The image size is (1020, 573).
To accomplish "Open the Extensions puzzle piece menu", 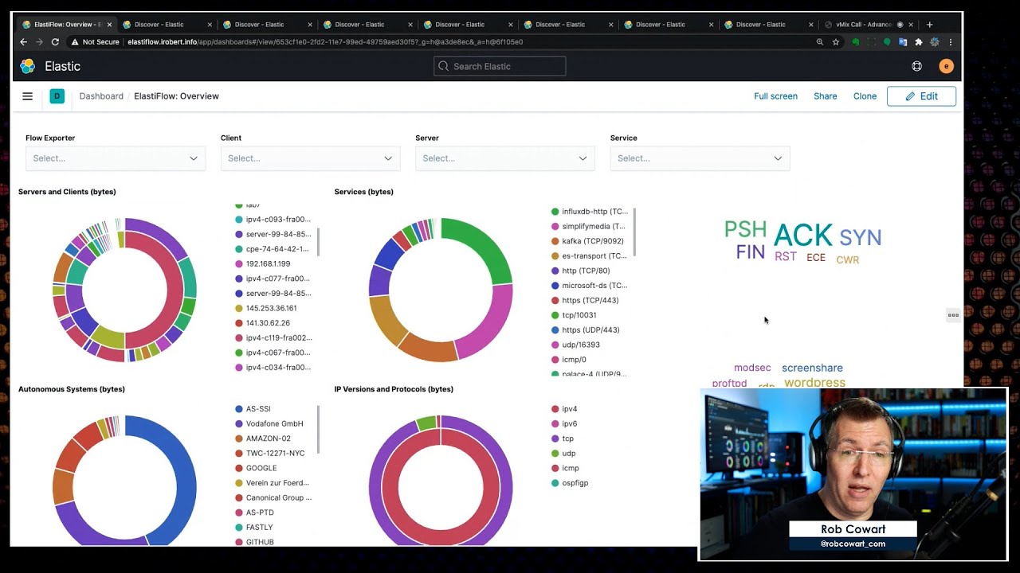I will (919, 42).
